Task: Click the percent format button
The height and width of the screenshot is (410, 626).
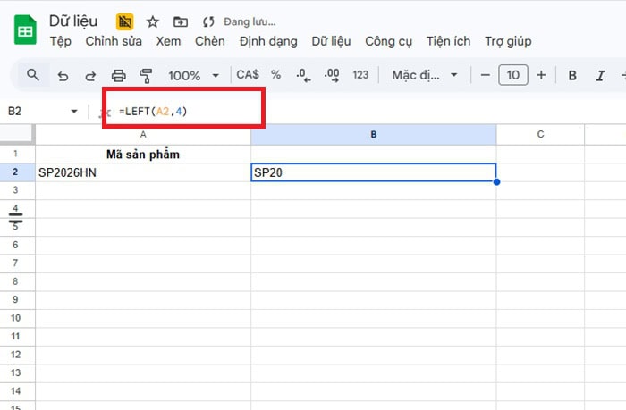Action: 276,75
